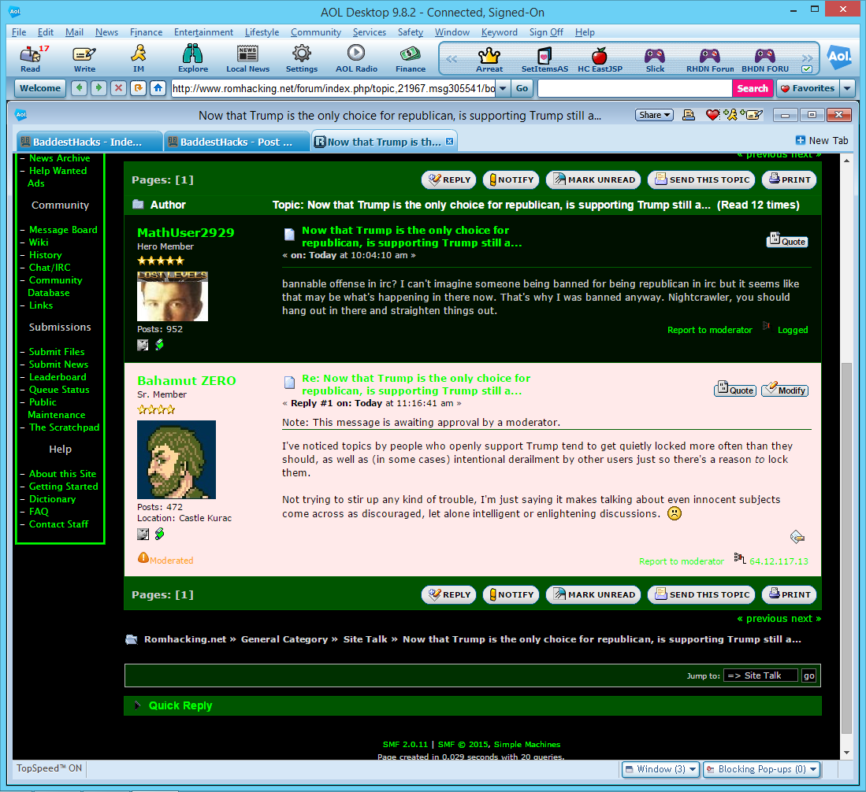
Task: Open the Sign Off menu
Action: pyautogui.click(x=545, y=32)
